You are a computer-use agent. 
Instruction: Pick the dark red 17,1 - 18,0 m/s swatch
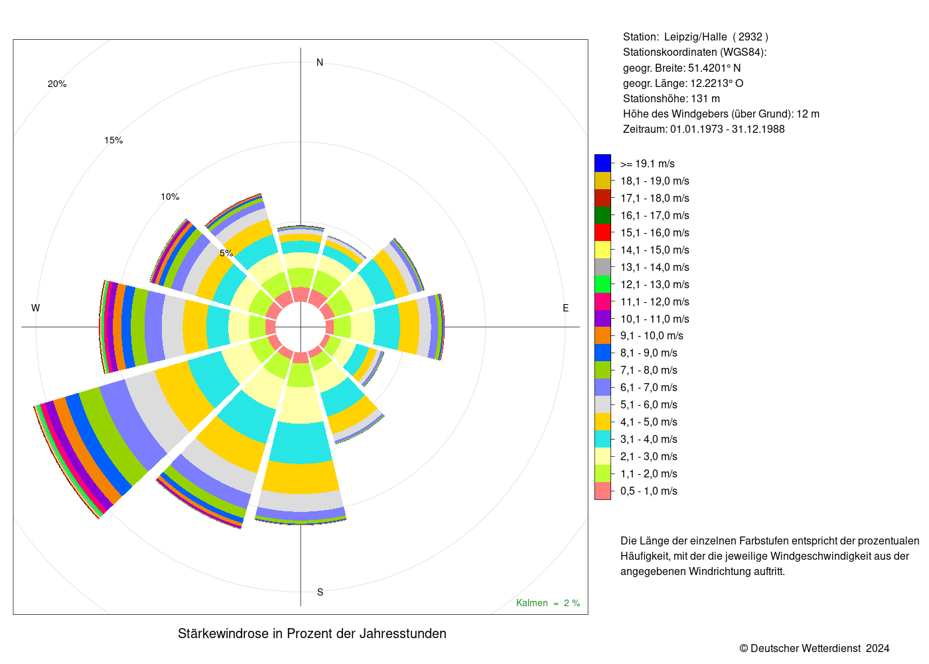coord(603,198)
